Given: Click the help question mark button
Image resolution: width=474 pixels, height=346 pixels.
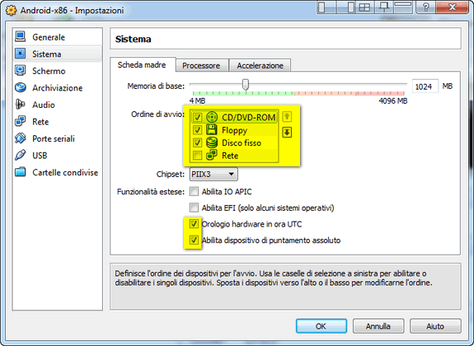Looking at the screenshot, I should [x=426, y=7].
